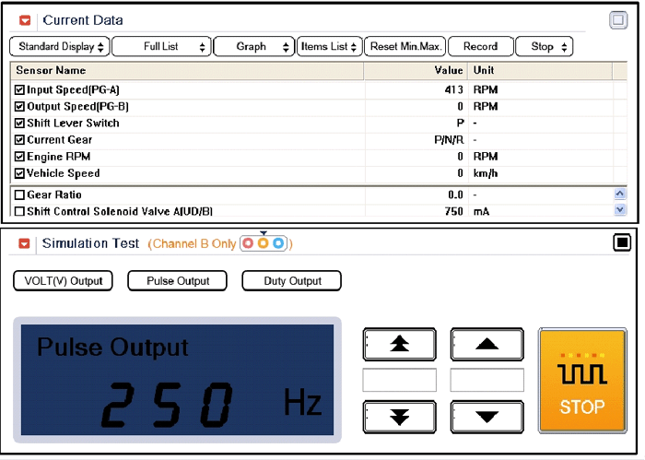Click the black square Simulation Test panel icon
This screenshot has height=460, width=645.
point(622,242)
